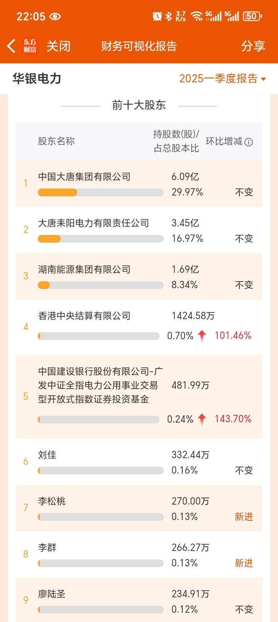
Task: Tap the red up arrow for 香港中央结算
Action: click(x=202, y=336)
